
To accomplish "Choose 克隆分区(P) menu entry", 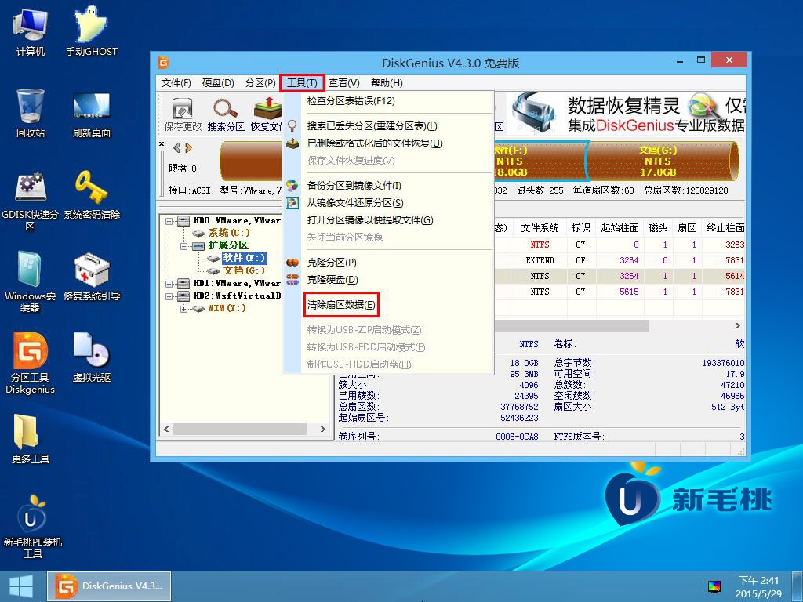I will pyautogui.click(x=388, y=263).
